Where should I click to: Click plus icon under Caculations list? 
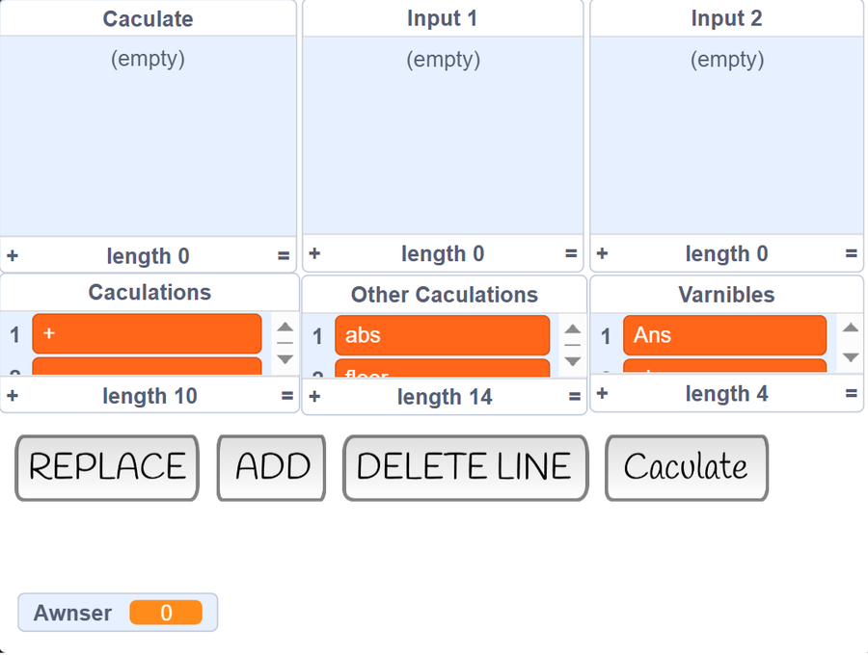(13, 396)
